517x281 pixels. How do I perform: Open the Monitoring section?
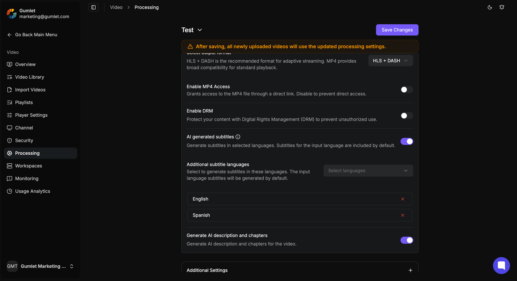point(27,178)
